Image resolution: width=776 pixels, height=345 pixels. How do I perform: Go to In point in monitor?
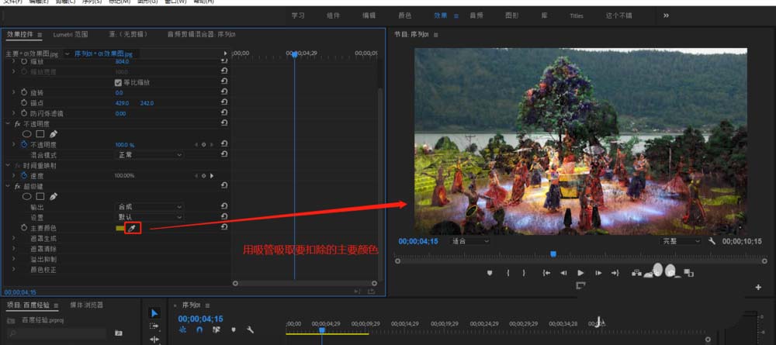[x=546, y=273]
